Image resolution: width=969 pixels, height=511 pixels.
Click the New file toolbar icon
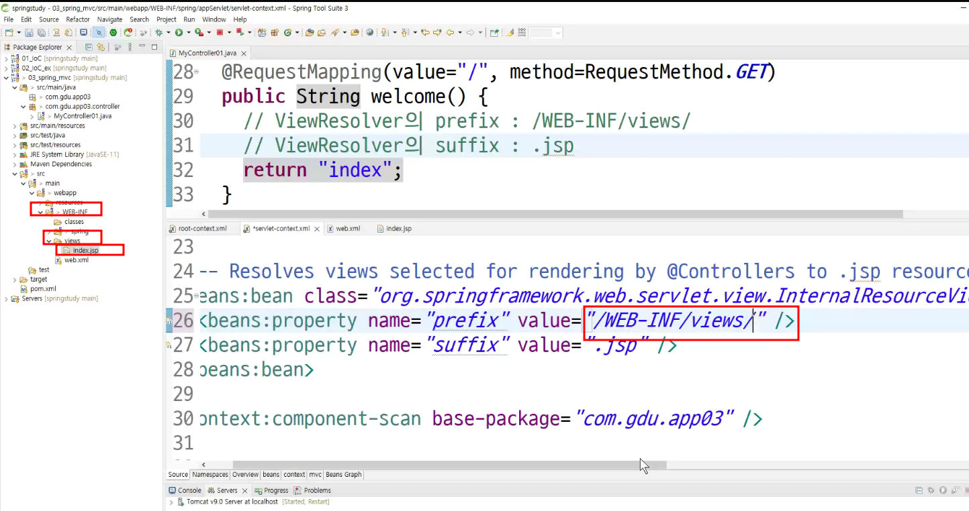pyautogui.click(x=9, y=32)
